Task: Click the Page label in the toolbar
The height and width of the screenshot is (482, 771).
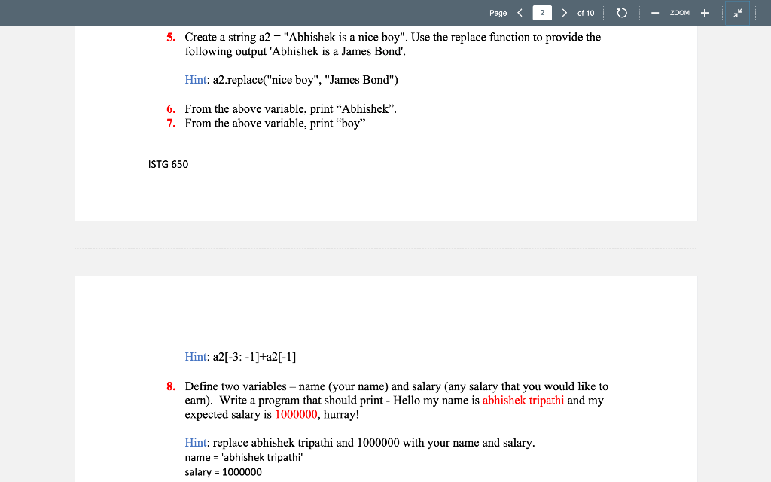Action: click(x=498, y=13)
